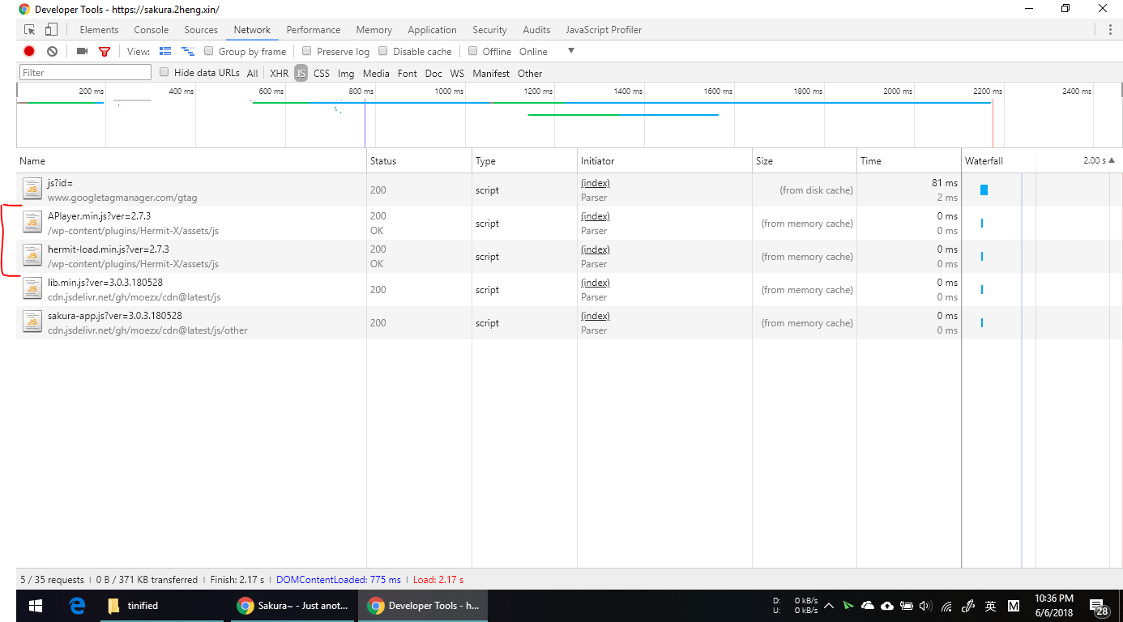Click the '(from disk cache)' size cell

coord(817,190)
